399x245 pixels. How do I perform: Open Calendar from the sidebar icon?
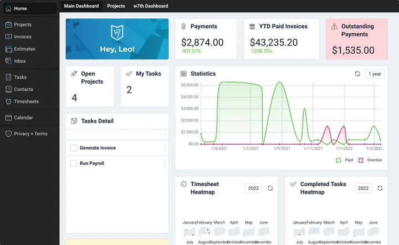[8, 118]
